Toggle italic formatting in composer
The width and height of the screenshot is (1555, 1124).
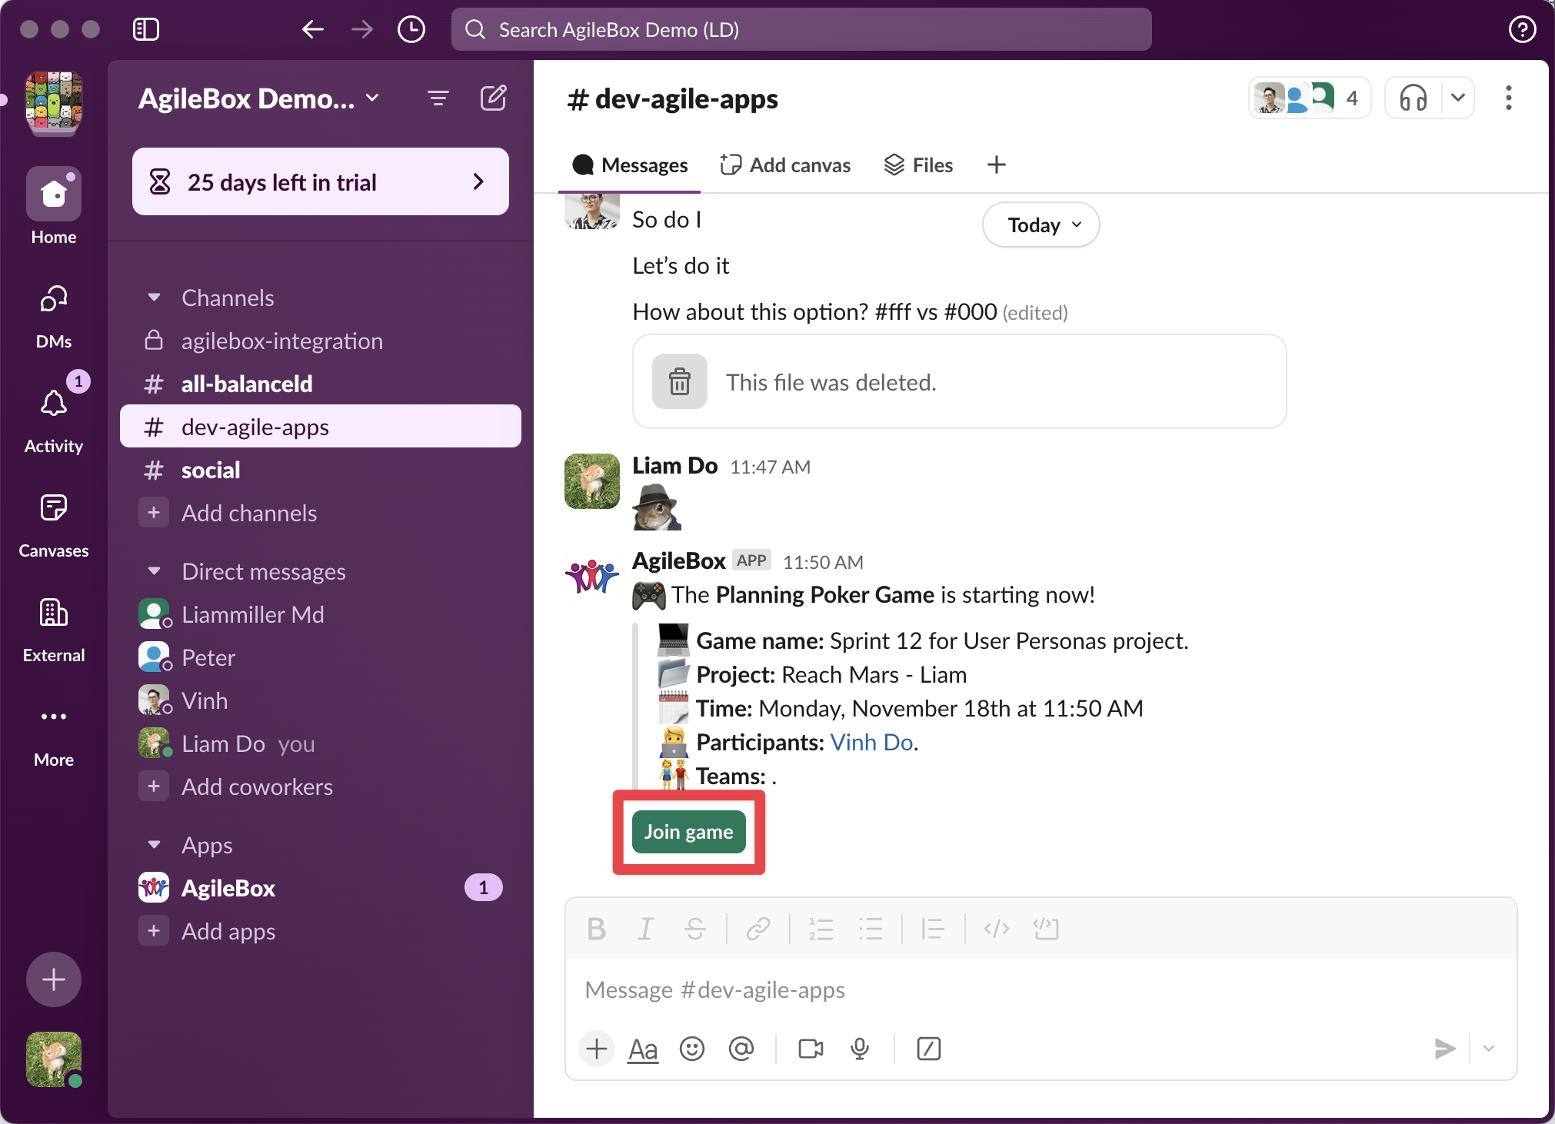pyautogui.click(x=645, y=929)
